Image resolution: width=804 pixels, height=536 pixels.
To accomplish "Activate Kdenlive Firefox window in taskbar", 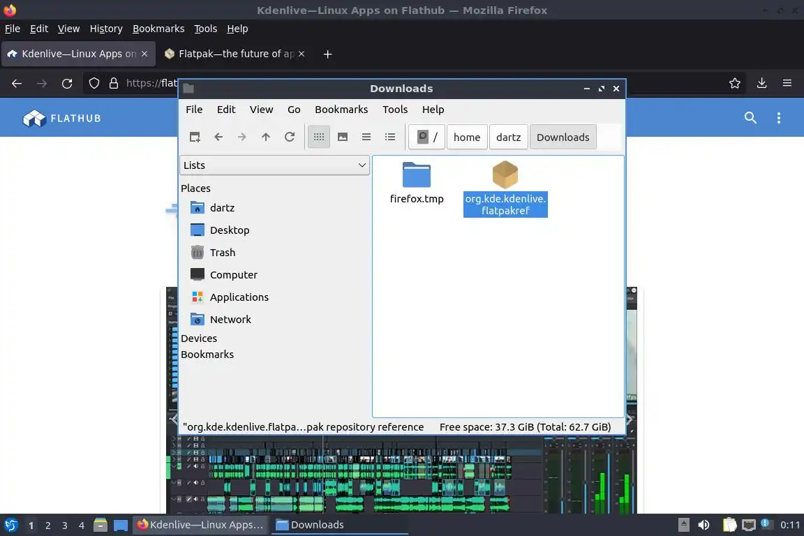I will point(200,525).
